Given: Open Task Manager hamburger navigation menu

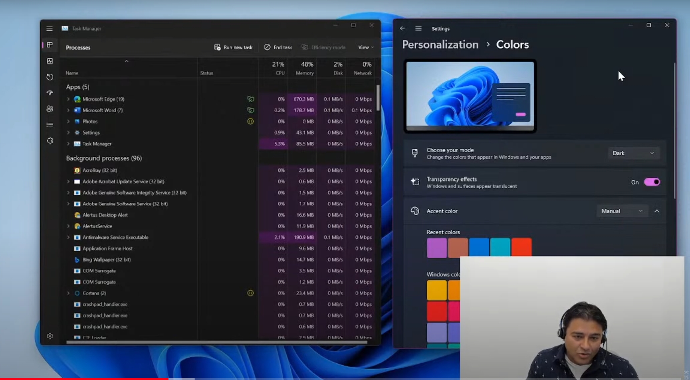Looking at the screenshot, I should 50,29.
